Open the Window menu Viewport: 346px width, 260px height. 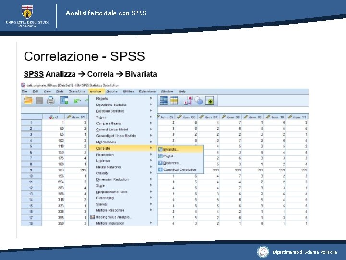pos(167,91)
